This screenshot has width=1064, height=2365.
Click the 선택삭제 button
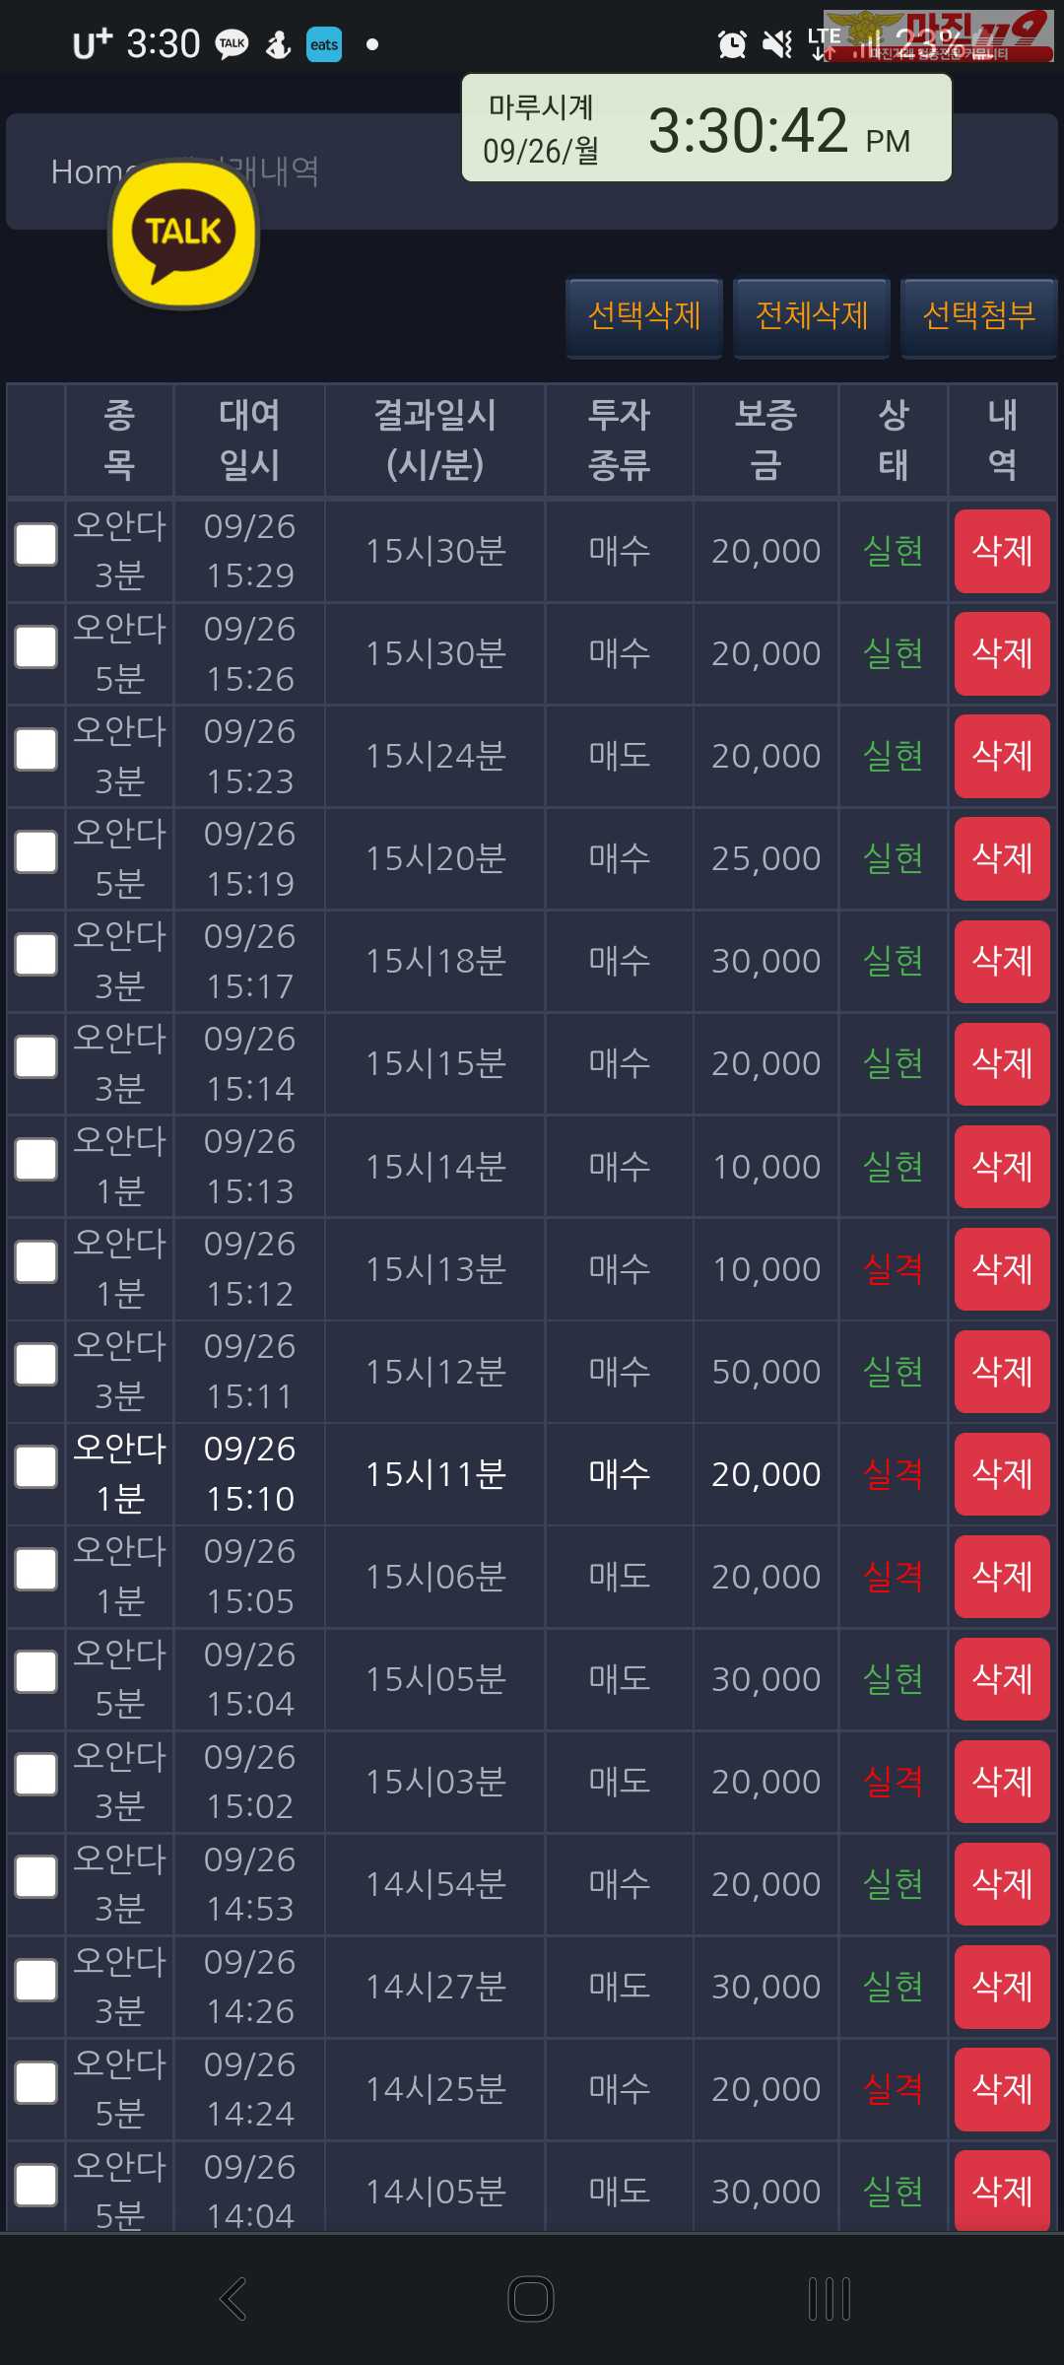click(x=644, y=316)
